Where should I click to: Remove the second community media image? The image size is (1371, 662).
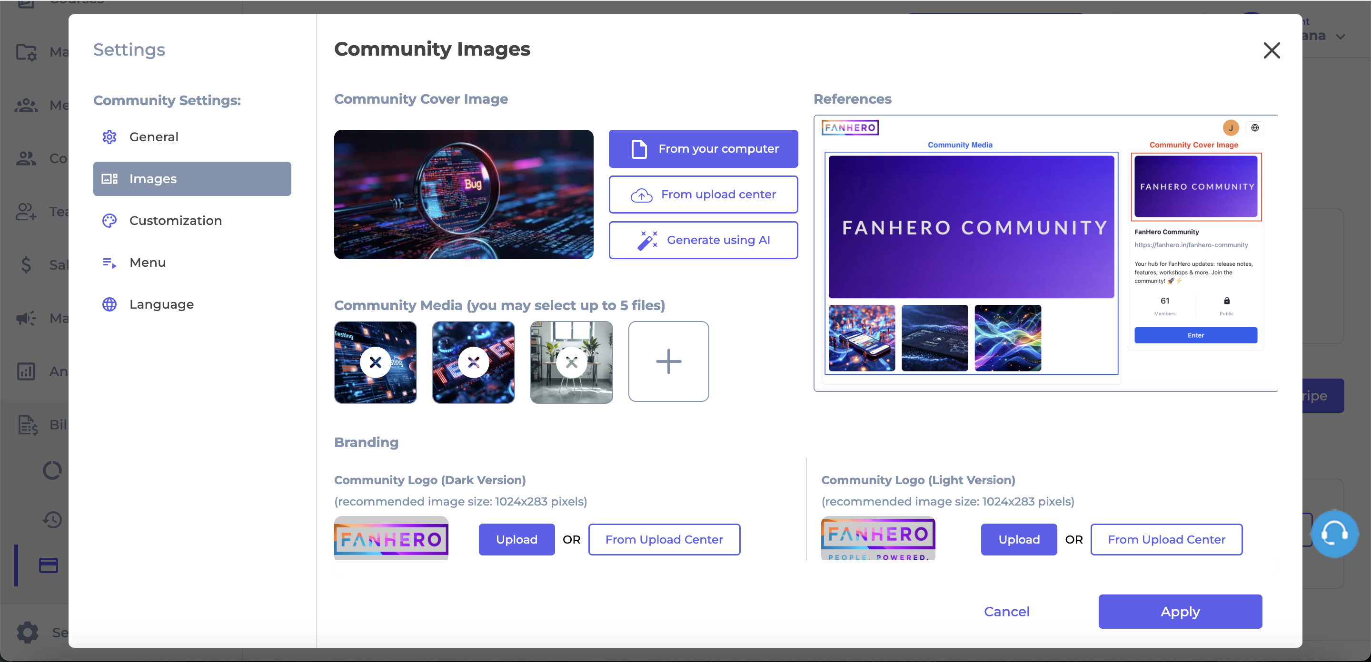[x=473, y=362]
